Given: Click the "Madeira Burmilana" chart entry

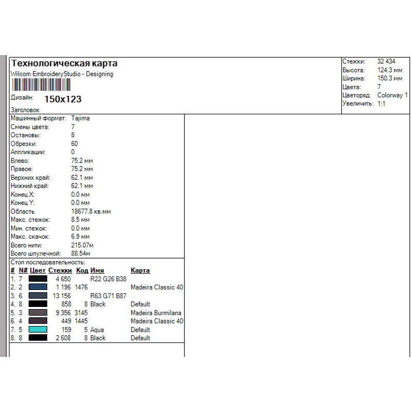Looking at the screenshot, I should (x=156, y=313).
